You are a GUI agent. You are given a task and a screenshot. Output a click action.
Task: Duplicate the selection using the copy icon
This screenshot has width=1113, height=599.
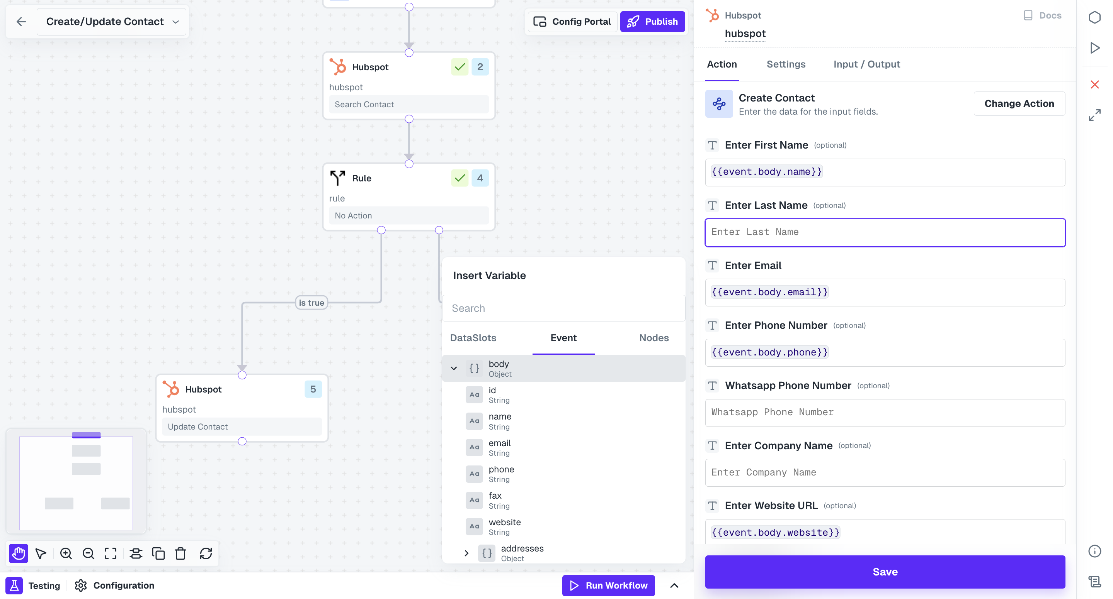(x=158, y=553)
